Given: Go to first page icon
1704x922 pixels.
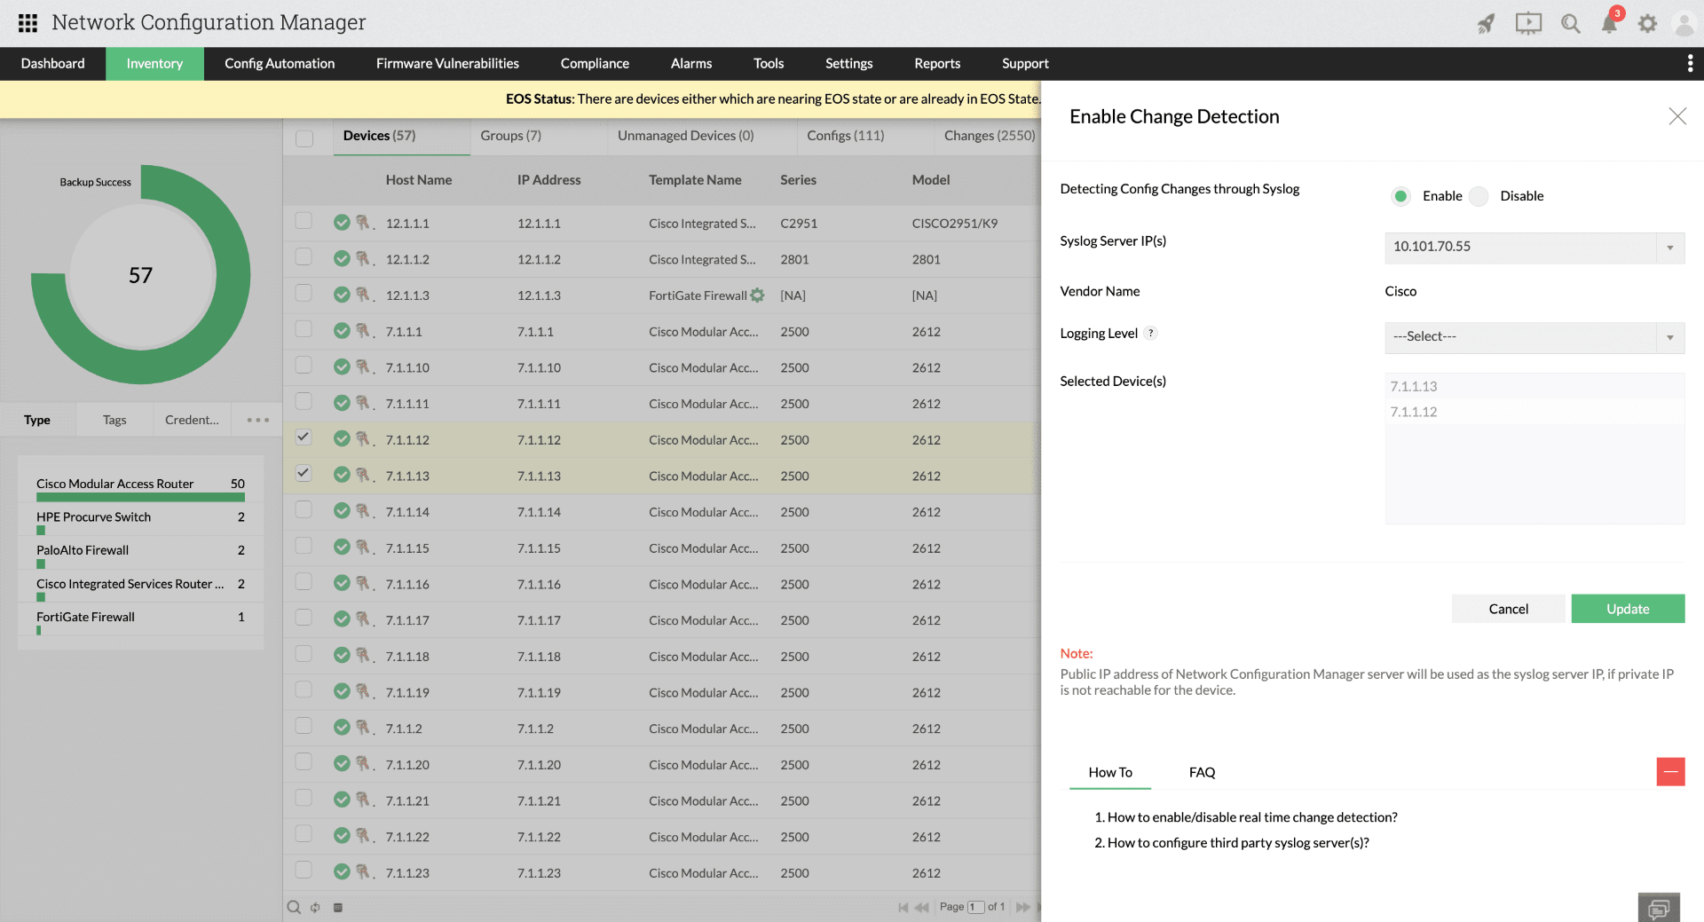Looking at the screenshot, I should click(903, 907).
